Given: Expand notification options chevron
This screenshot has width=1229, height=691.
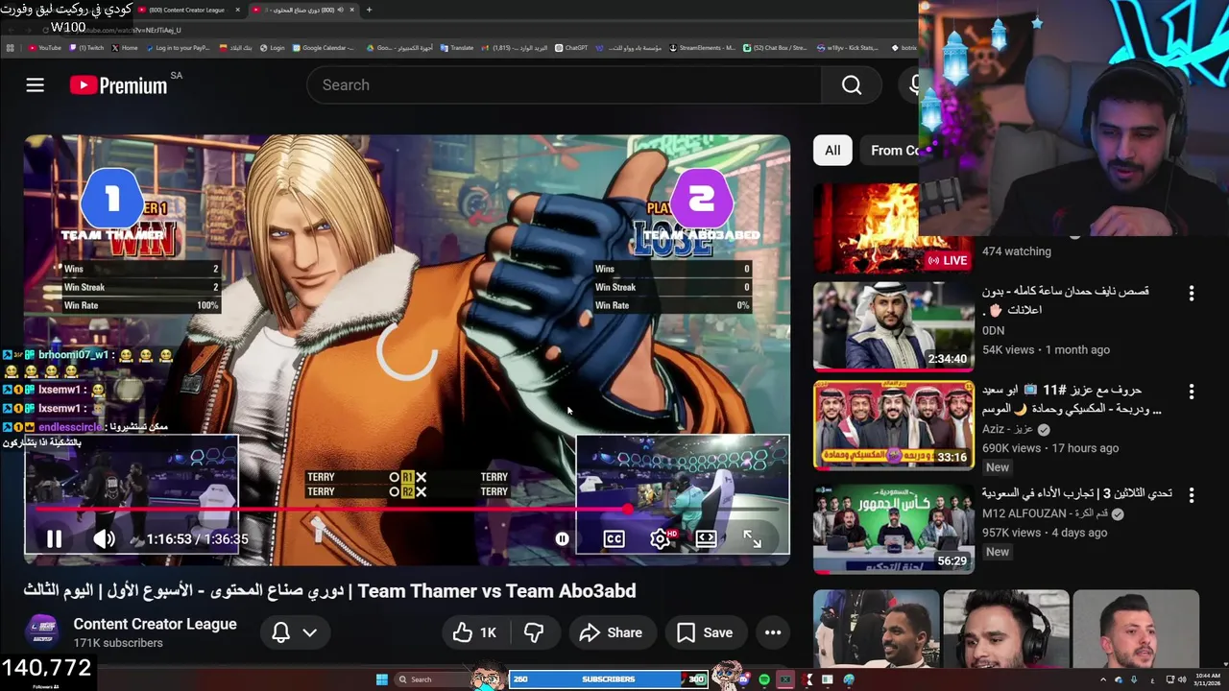Looking at the screenshot, I should (309, 632).
